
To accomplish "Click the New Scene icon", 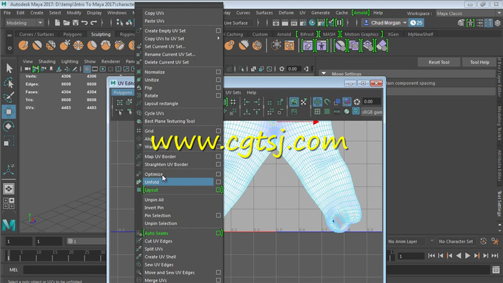I will 57,23.
